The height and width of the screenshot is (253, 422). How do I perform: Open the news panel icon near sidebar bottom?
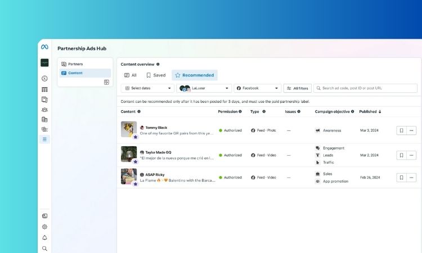pos(44,216)
